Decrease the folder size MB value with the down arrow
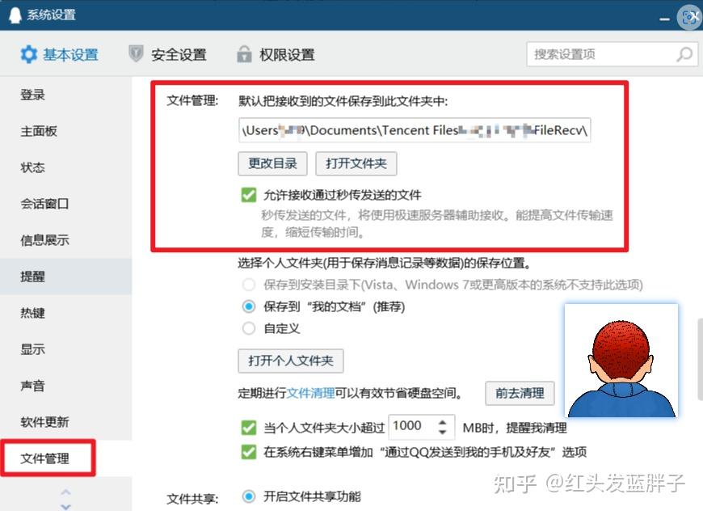Screen dimensions: 703x511 coord(443,432)
